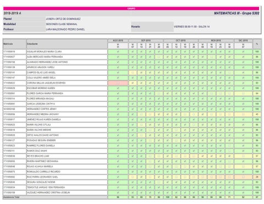
Task: Click student name Escobar Moreno Karen
Action: pos(41,88)
